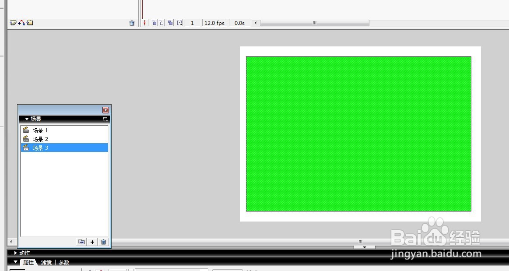
Task: Collapse the properties panel triangle
Action: 15,262
